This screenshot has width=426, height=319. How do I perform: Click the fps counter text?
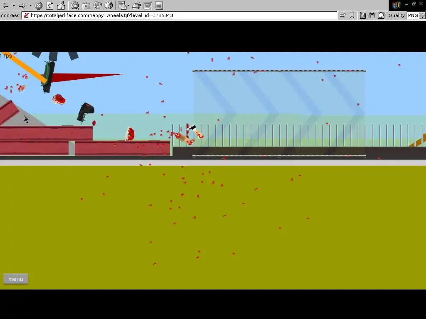click(6, 56)
